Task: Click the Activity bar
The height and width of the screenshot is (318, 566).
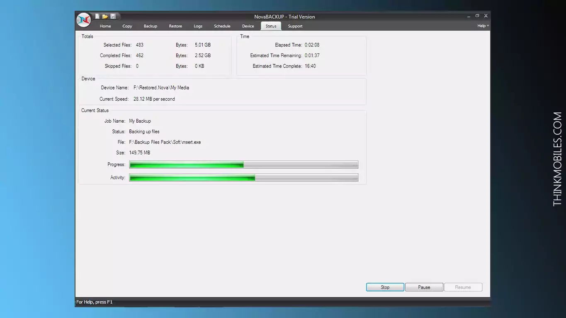Action: [244, 178]
